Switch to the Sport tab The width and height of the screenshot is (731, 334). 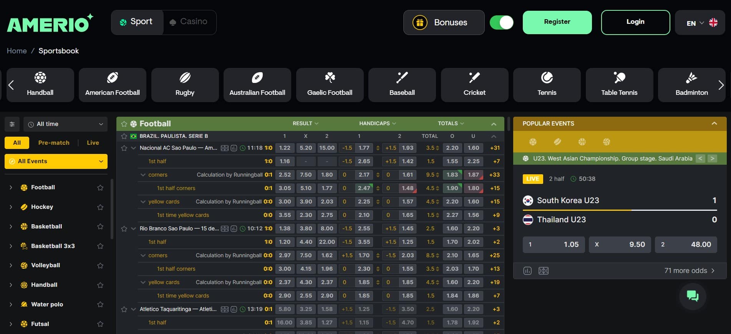click(137, 22)
